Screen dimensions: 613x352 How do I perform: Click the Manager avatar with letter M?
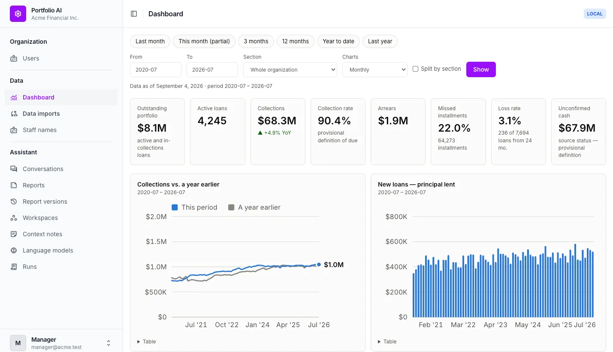point(18,343)
